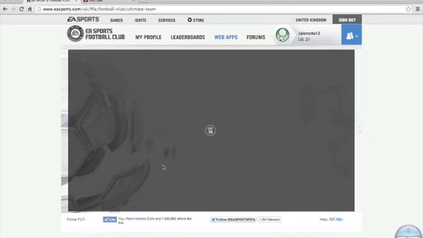Reload the page with the refresh icon
This screenshot has height=238, width=423.
click(x=22, y=9)
